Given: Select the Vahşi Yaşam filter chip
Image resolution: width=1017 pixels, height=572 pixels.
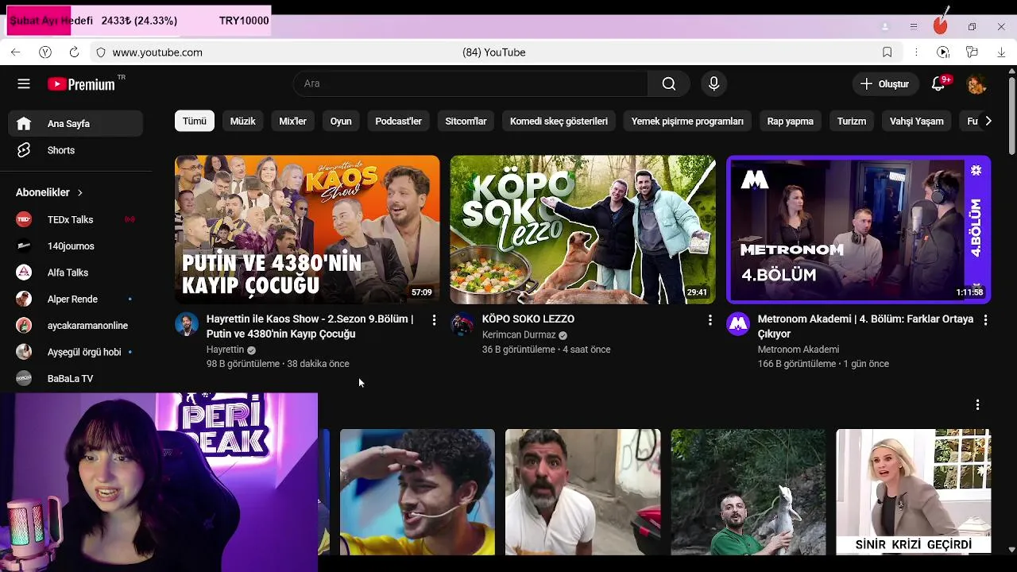Looking at the screenshot, I should click(916, 121).
